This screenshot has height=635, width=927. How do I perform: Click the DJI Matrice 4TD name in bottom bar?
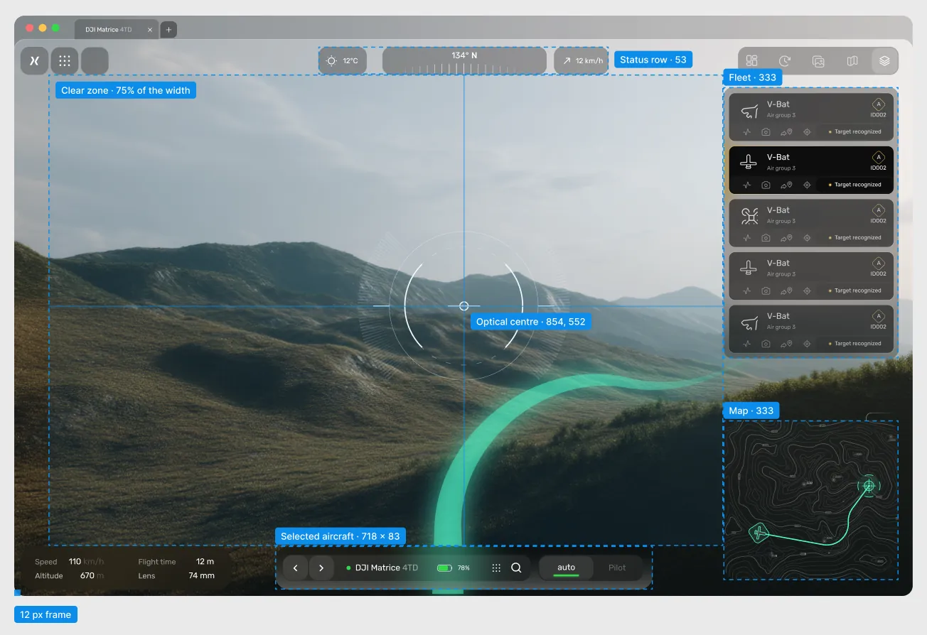click(x=387, y=568)
